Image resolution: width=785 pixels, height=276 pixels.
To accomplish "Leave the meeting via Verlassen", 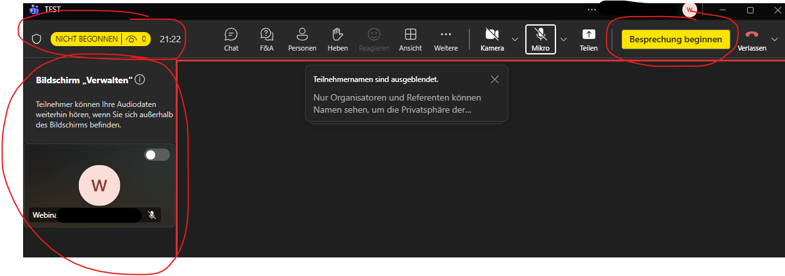I will pyautogui.click(x=752, y=40).
